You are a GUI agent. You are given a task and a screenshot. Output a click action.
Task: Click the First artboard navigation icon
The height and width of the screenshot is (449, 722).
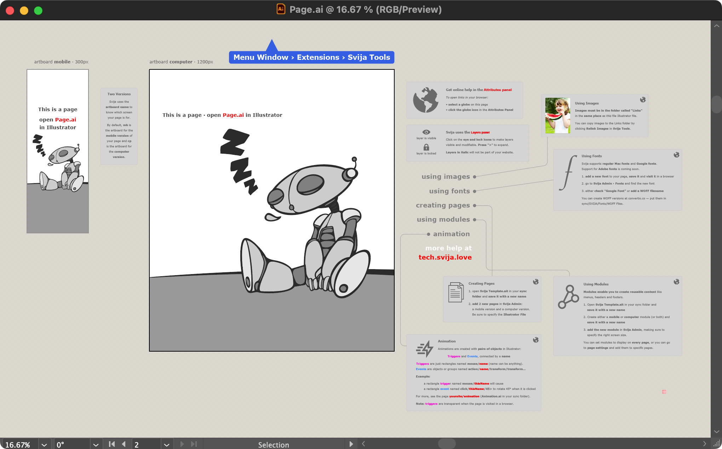[112, 444]
